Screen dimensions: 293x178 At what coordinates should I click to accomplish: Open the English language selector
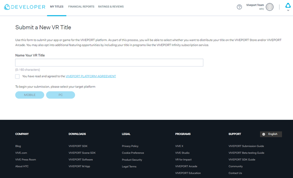pyautogui.click(x=271, y=134)
